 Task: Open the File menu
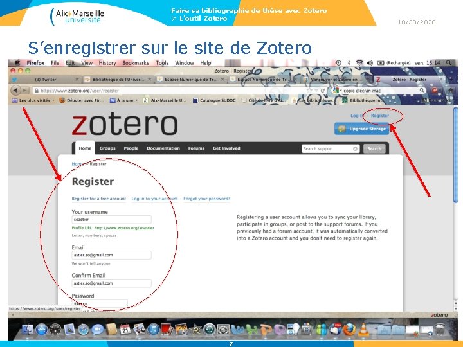(x=55, y=62)
